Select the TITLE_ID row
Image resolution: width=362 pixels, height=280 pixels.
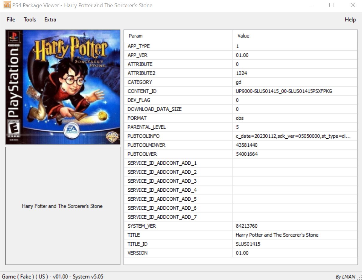click(138, 244)
